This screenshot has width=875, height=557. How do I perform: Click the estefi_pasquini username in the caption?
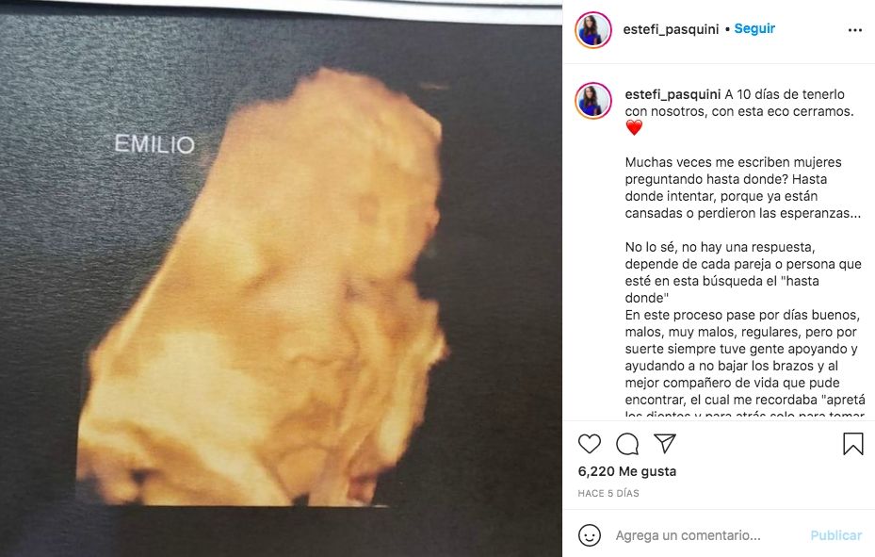672,94
